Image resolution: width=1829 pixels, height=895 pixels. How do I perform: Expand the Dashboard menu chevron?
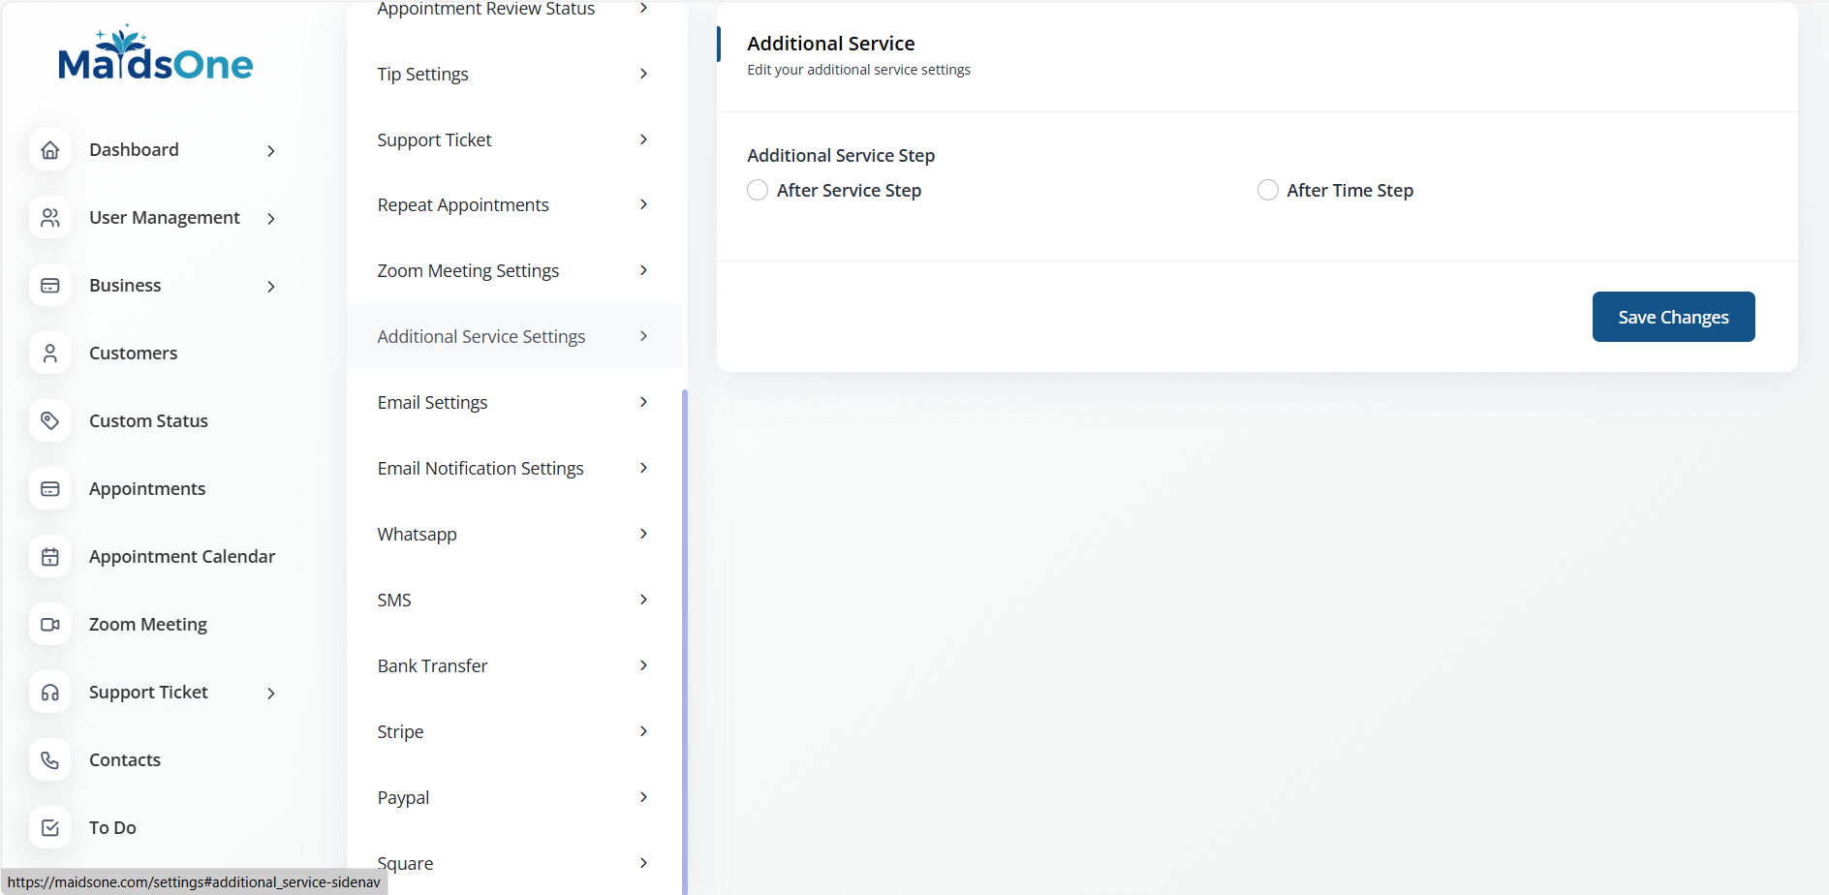tap(271, 151)
